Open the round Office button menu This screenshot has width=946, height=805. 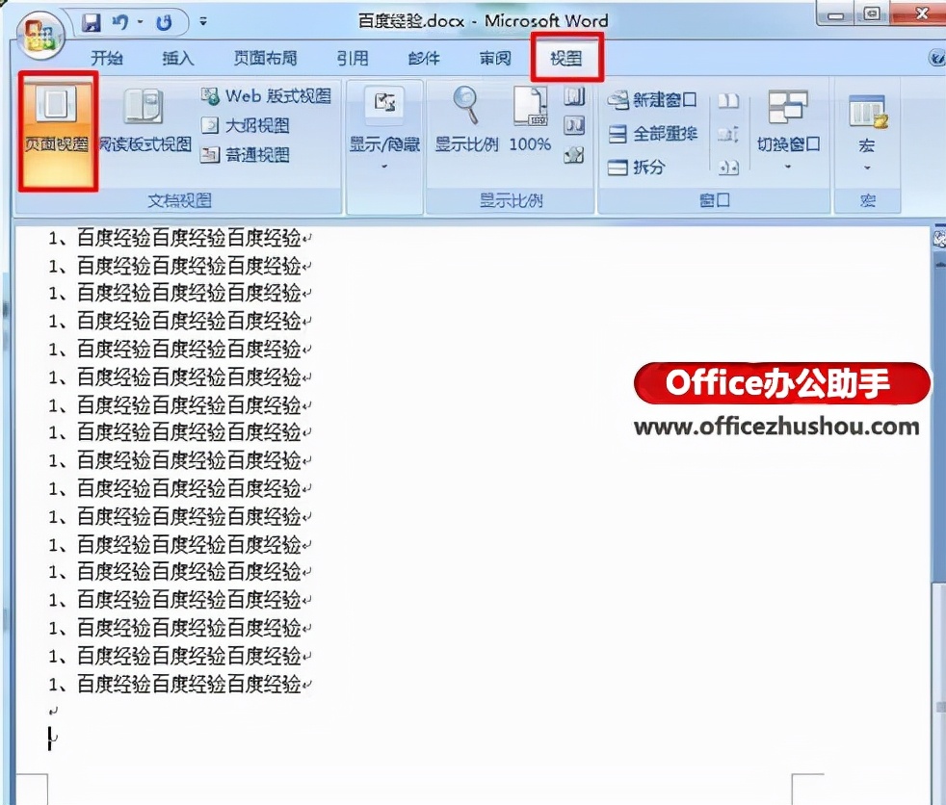[x=39, y=34]
